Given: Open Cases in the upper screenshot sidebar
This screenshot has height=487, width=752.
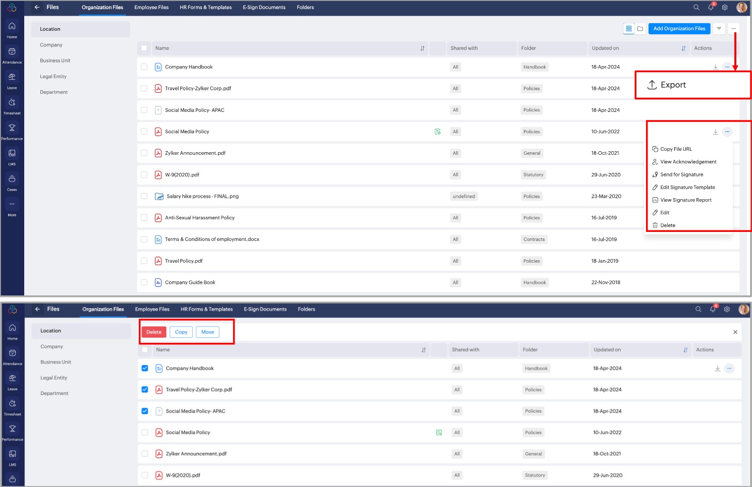Looking at the screenshot, I should coord(12,182).
